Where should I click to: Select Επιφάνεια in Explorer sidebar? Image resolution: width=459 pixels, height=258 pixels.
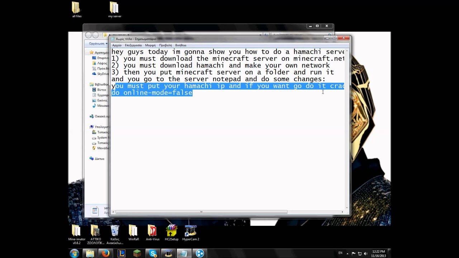pos(100,58)
